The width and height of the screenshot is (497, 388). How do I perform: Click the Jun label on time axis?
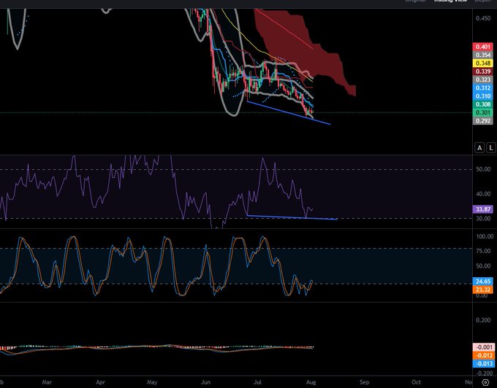pos(205,382)
